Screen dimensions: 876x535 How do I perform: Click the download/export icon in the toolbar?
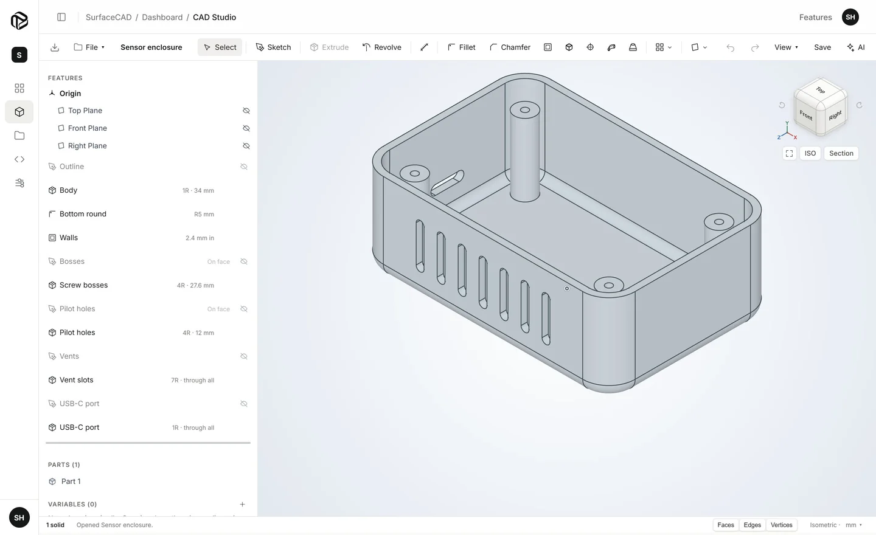pos(55,47)
